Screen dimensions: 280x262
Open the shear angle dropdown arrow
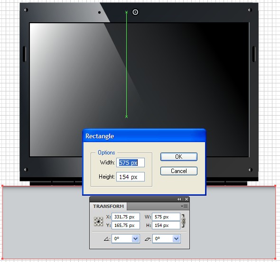176,239
